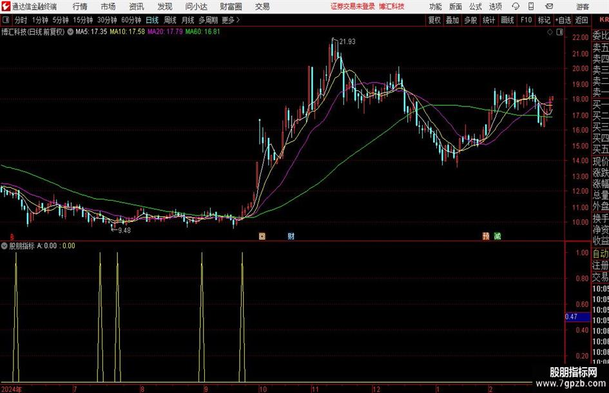Click the 复权 toolbar button

[434, 20]
